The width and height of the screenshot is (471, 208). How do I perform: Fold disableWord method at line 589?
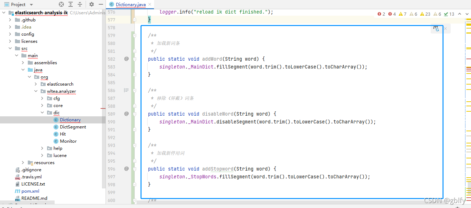134,114
